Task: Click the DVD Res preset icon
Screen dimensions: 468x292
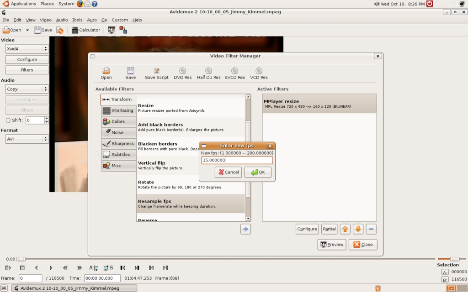Action: [182, 71]
